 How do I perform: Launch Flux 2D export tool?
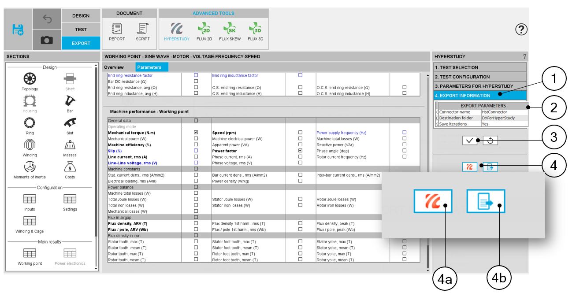click(x=204, y=30)
